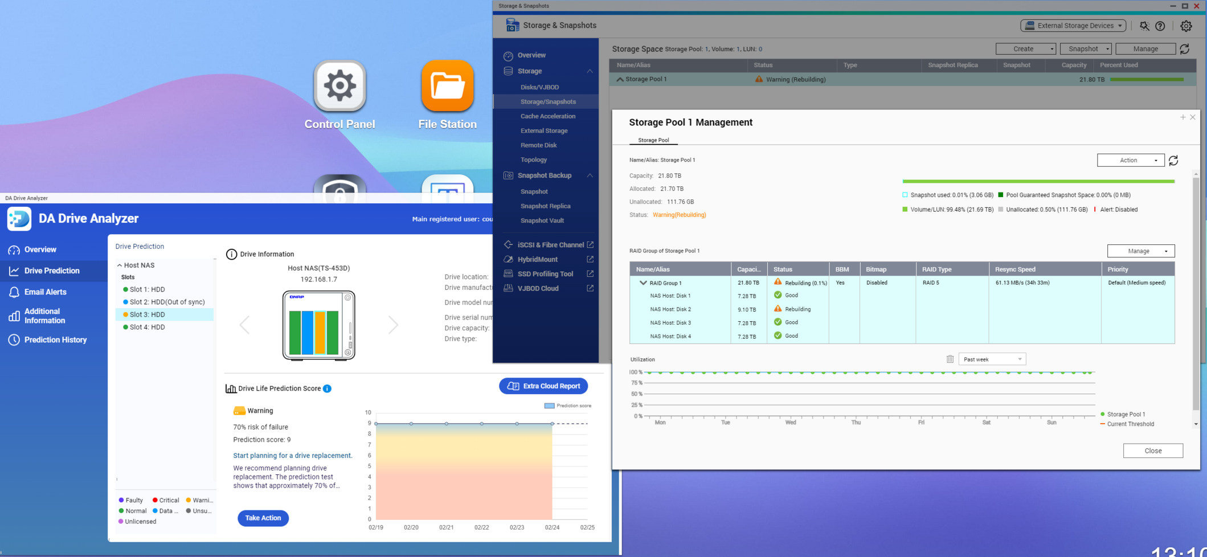Click the Take Action button

263,518
